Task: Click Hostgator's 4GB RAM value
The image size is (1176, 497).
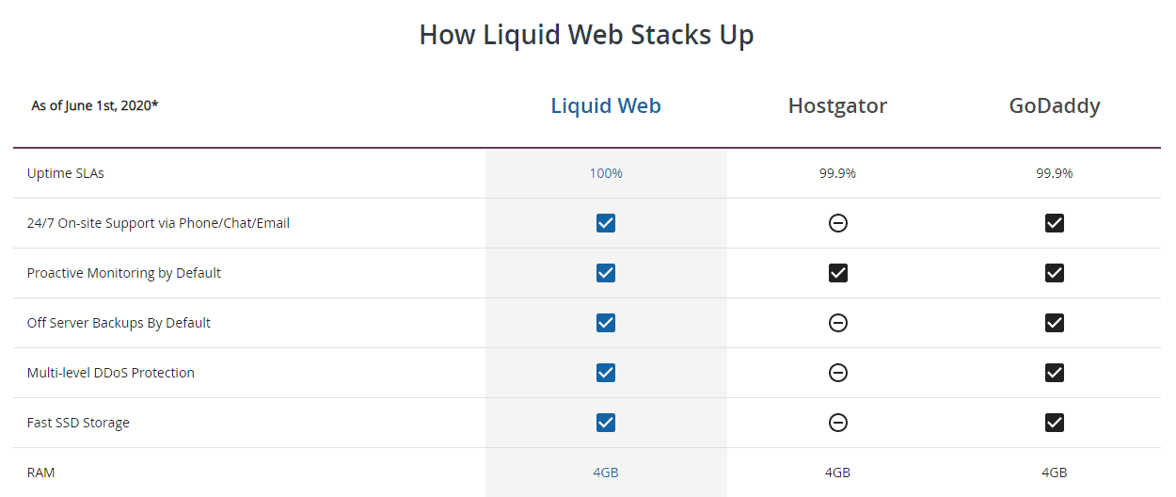Action: coord(837,473)
